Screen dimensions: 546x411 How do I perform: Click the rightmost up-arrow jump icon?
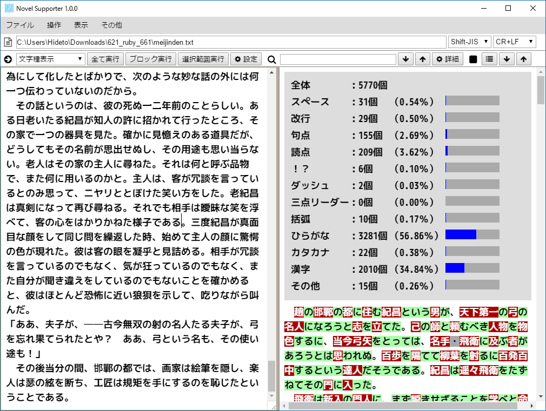523,59
